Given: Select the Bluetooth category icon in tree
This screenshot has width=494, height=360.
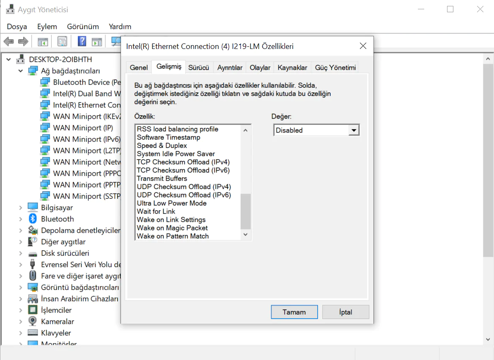Looking at the screenshot, I should pyautogui.click(x=33, y=219).
